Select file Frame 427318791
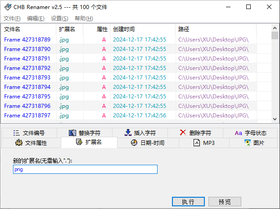The image size is (280, 209). pos(27,59)
